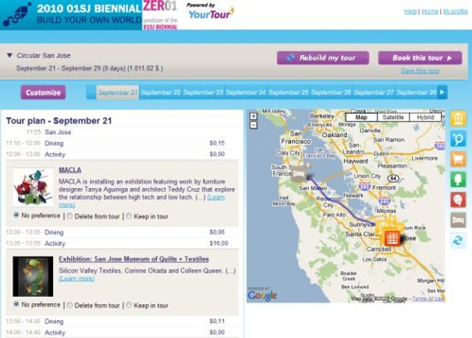472x338 pixels.
Task: Switch the map to Hybrid view
Action: (x=425, y=117)
